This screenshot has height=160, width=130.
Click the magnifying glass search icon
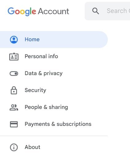95,11
